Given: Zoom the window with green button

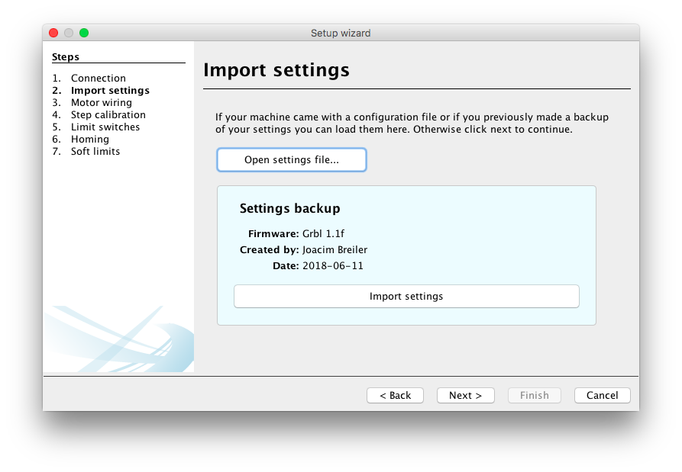Looking at the screenshot, I should [84, 33].
